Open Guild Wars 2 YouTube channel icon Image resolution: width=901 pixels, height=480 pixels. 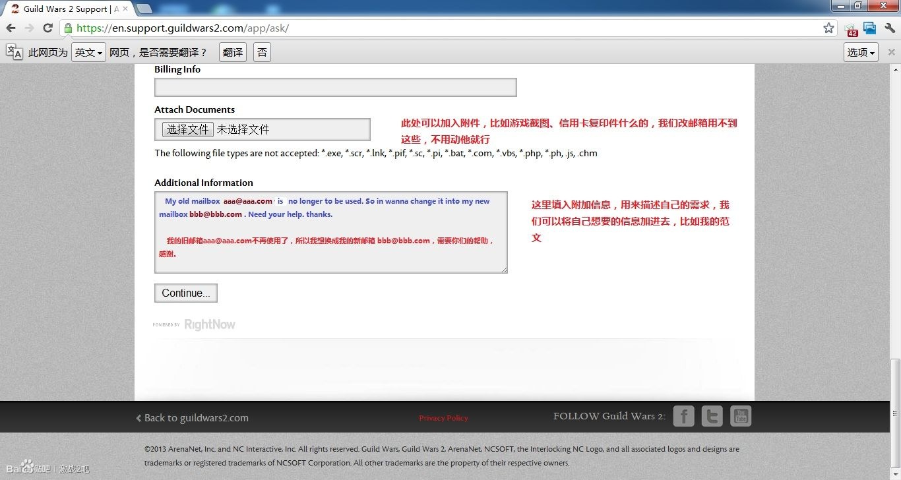point(741,416)
